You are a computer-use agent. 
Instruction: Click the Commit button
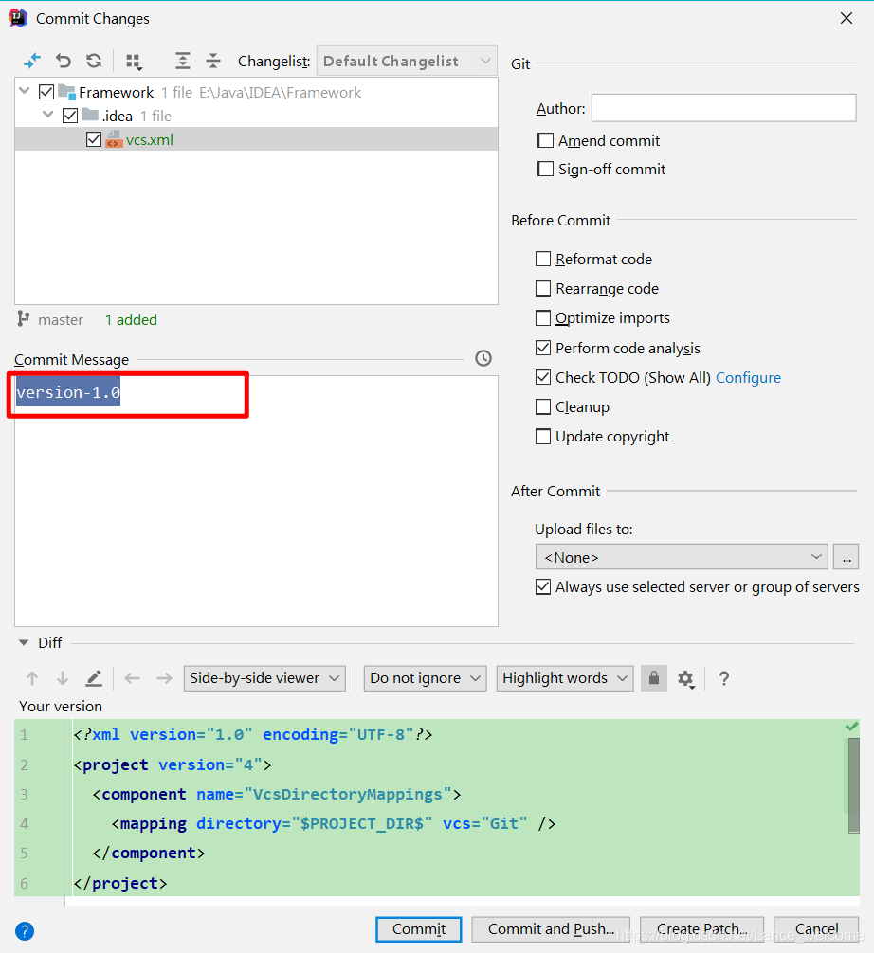(x=418, y=929)
